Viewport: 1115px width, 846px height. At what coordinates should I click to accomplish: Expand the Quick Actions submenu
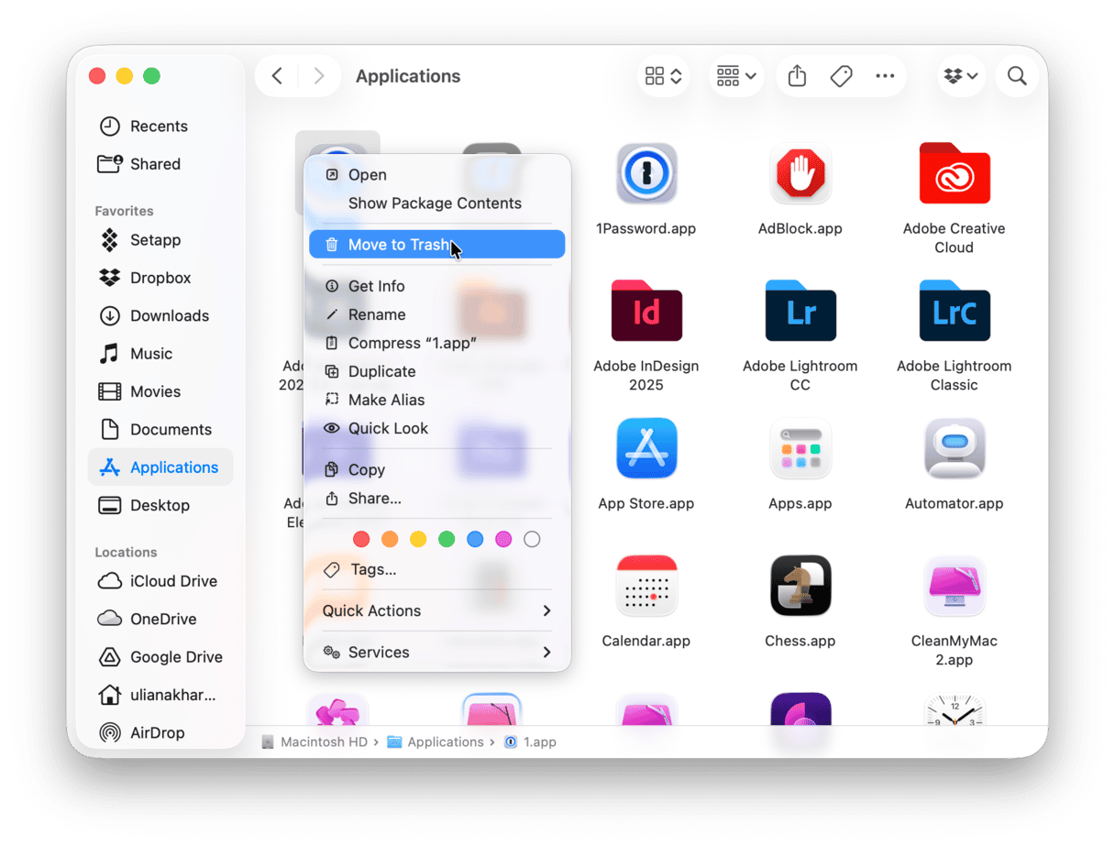[437, 611]
